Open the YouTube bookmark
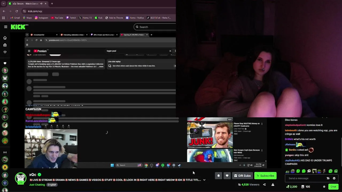The image size is (342, 192). click(x=57, y=18)
